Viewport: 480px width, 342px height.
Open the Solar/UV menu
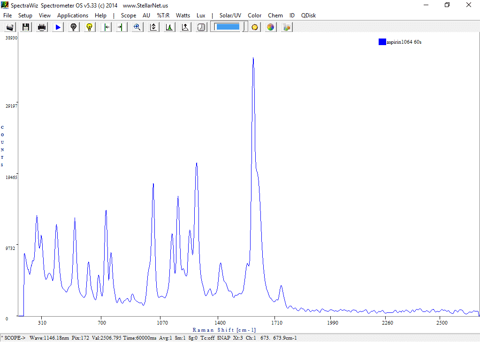click(230, 16)
